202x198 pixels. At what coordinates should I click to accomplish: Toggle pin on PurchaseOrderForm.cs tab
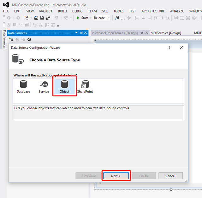click(x=142, y=33)
